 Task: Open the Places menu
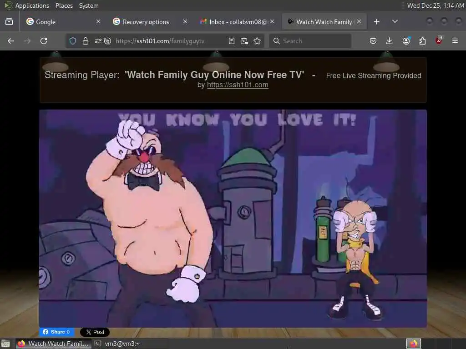[x=64, y=5]
